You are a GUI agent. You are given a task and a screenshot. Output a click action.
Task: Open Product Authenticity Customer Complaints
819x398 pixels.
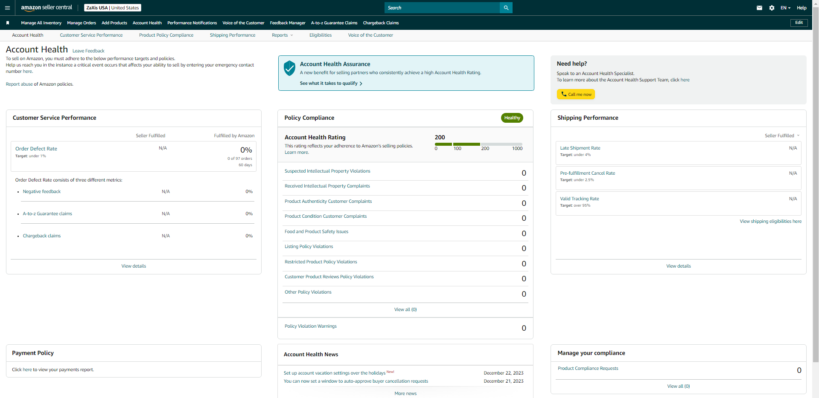coord(328,201)
